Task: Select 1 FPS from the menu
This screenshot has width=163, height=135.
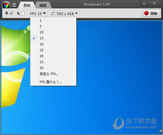Action: 53,21
